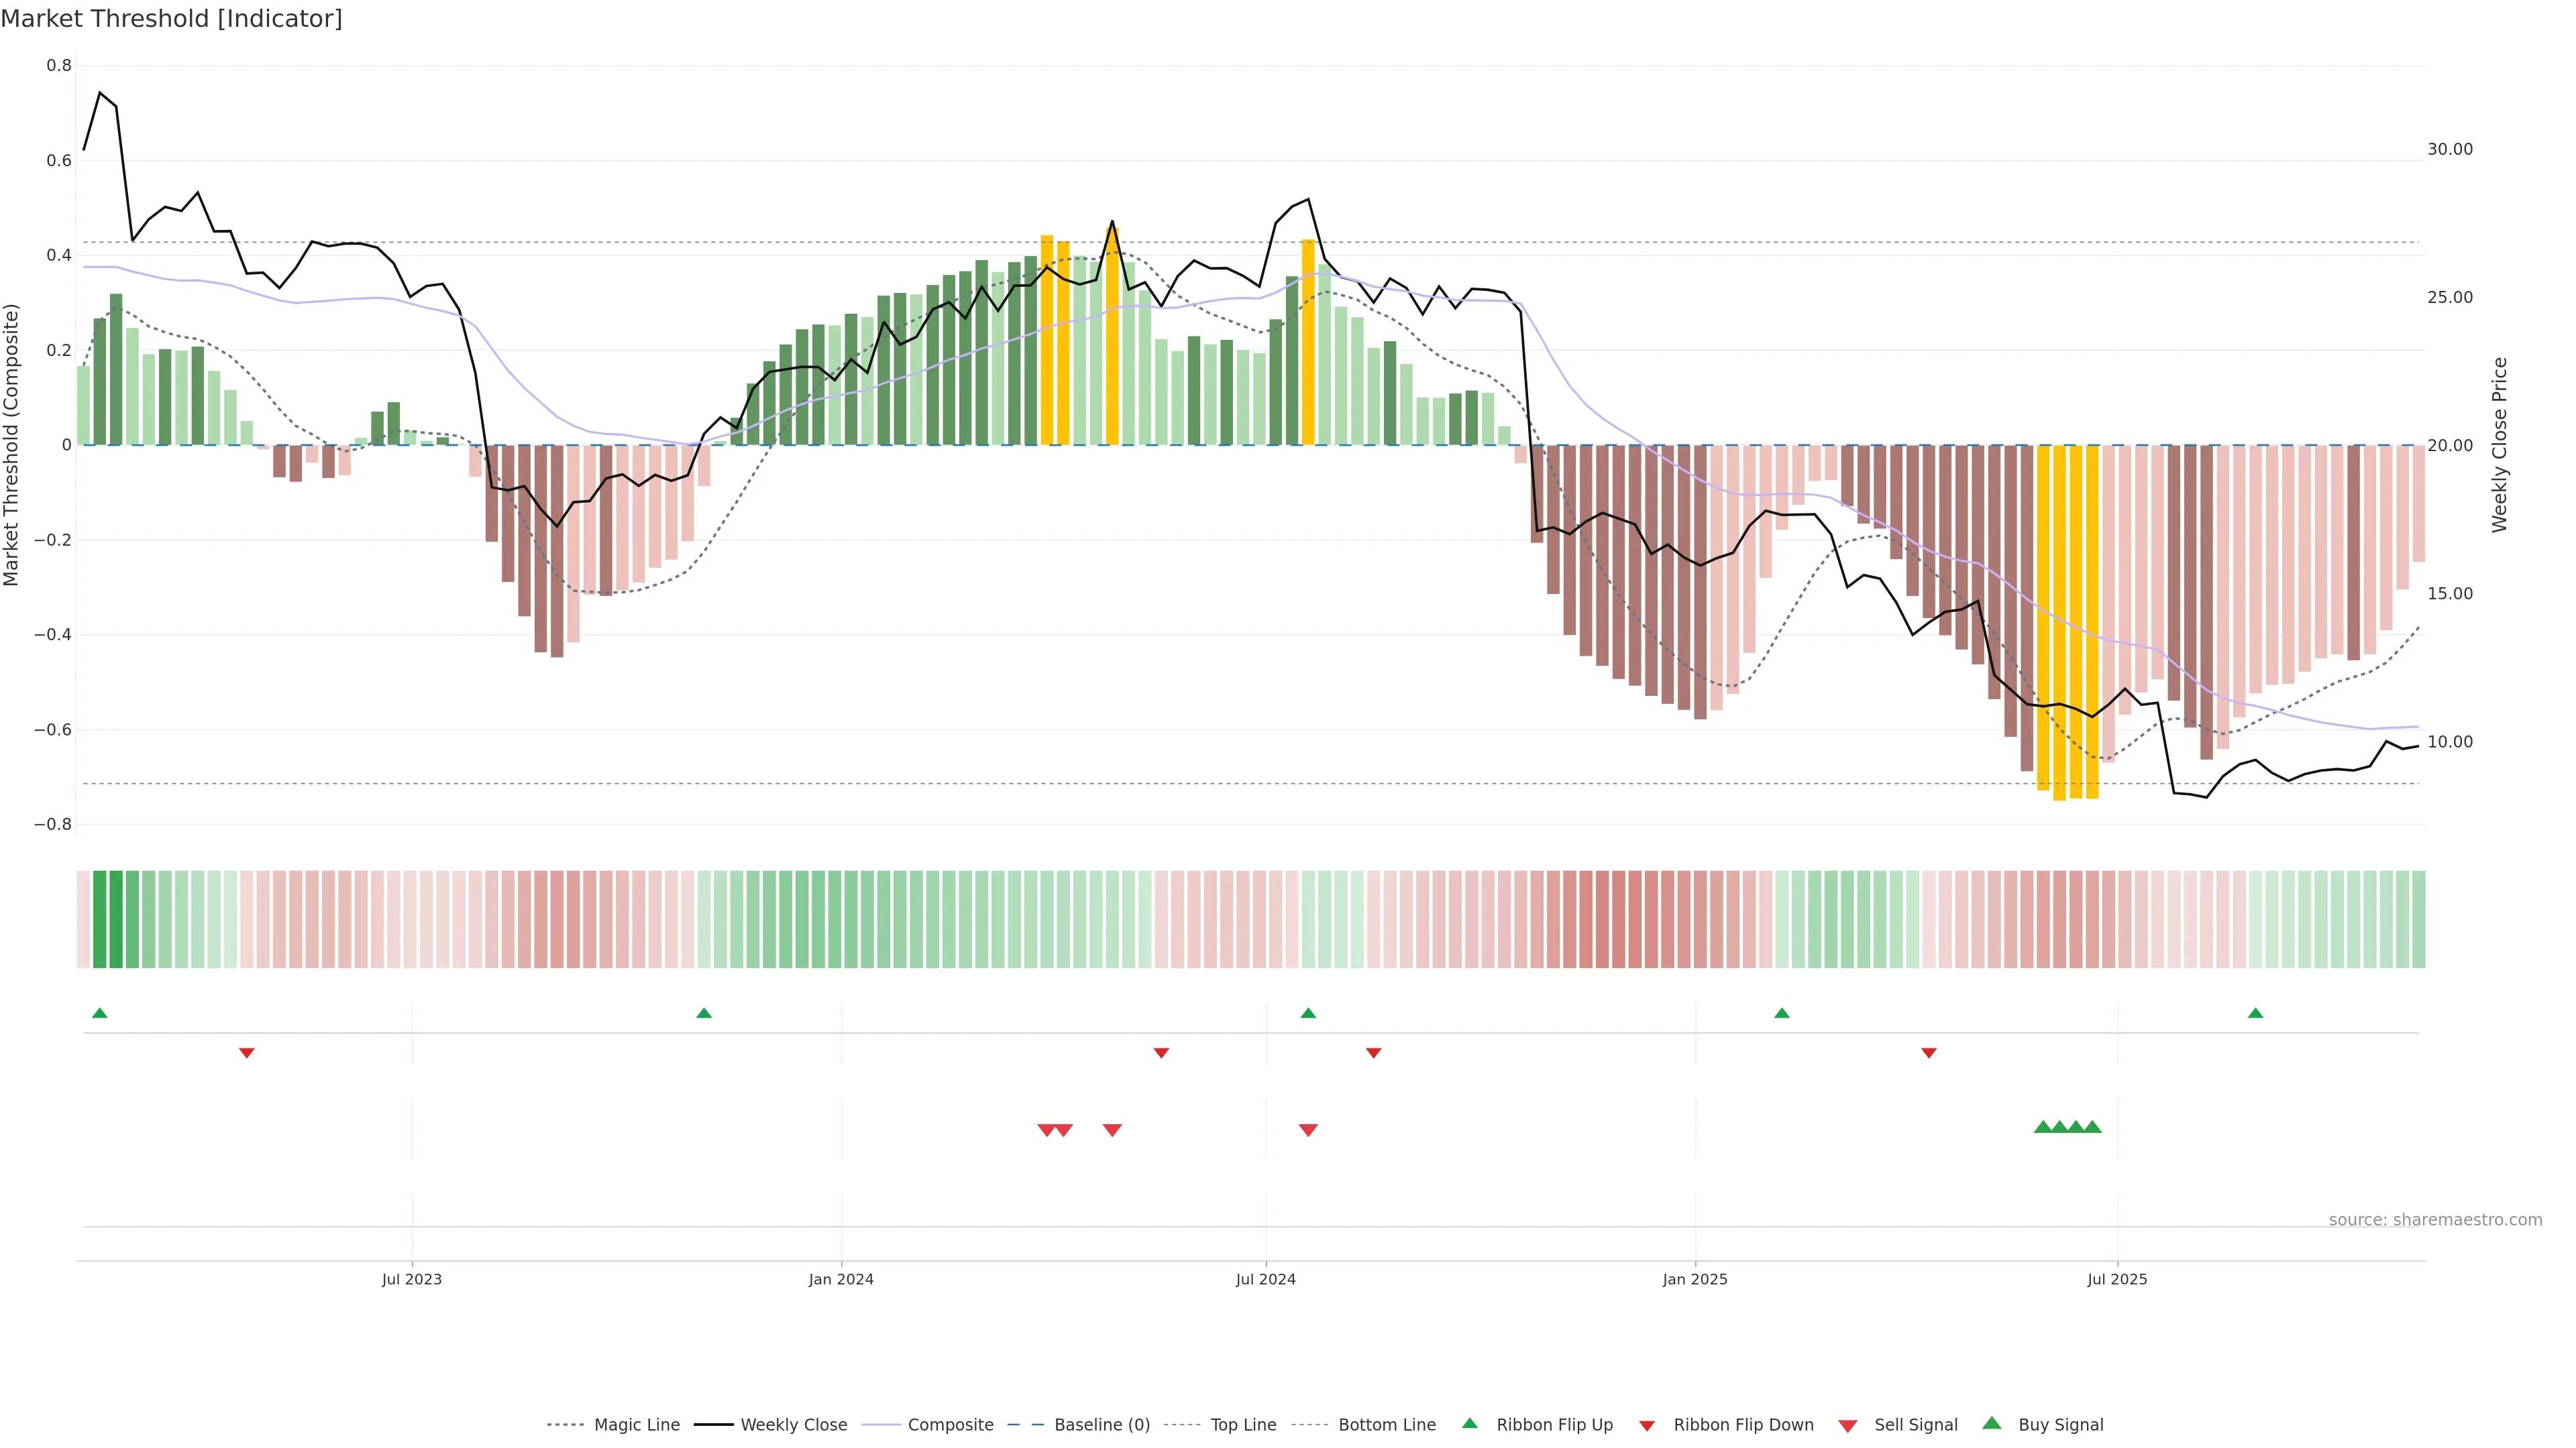
Task: Click the rightmost green Ribbon Flip Up triangle marker
Action: coord(2255,1014)
